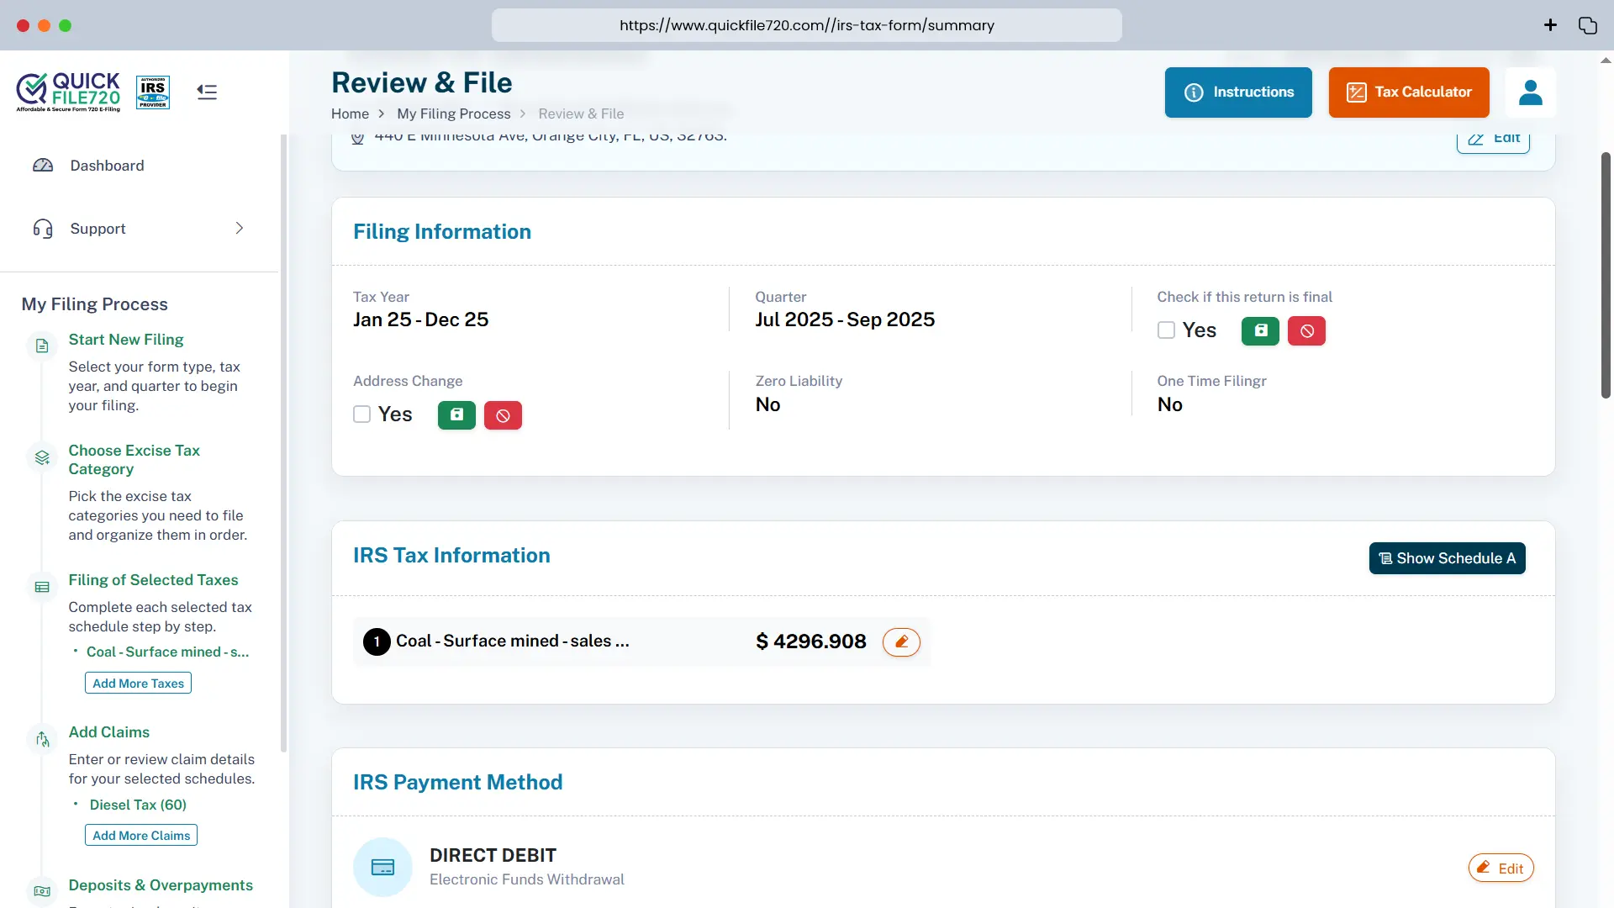Select My Filing Process in the breadcrumb

[453, 113]
